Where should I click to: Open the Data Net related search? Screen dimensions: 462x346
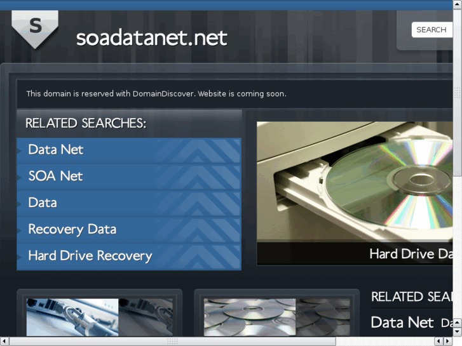click(129, 150)
